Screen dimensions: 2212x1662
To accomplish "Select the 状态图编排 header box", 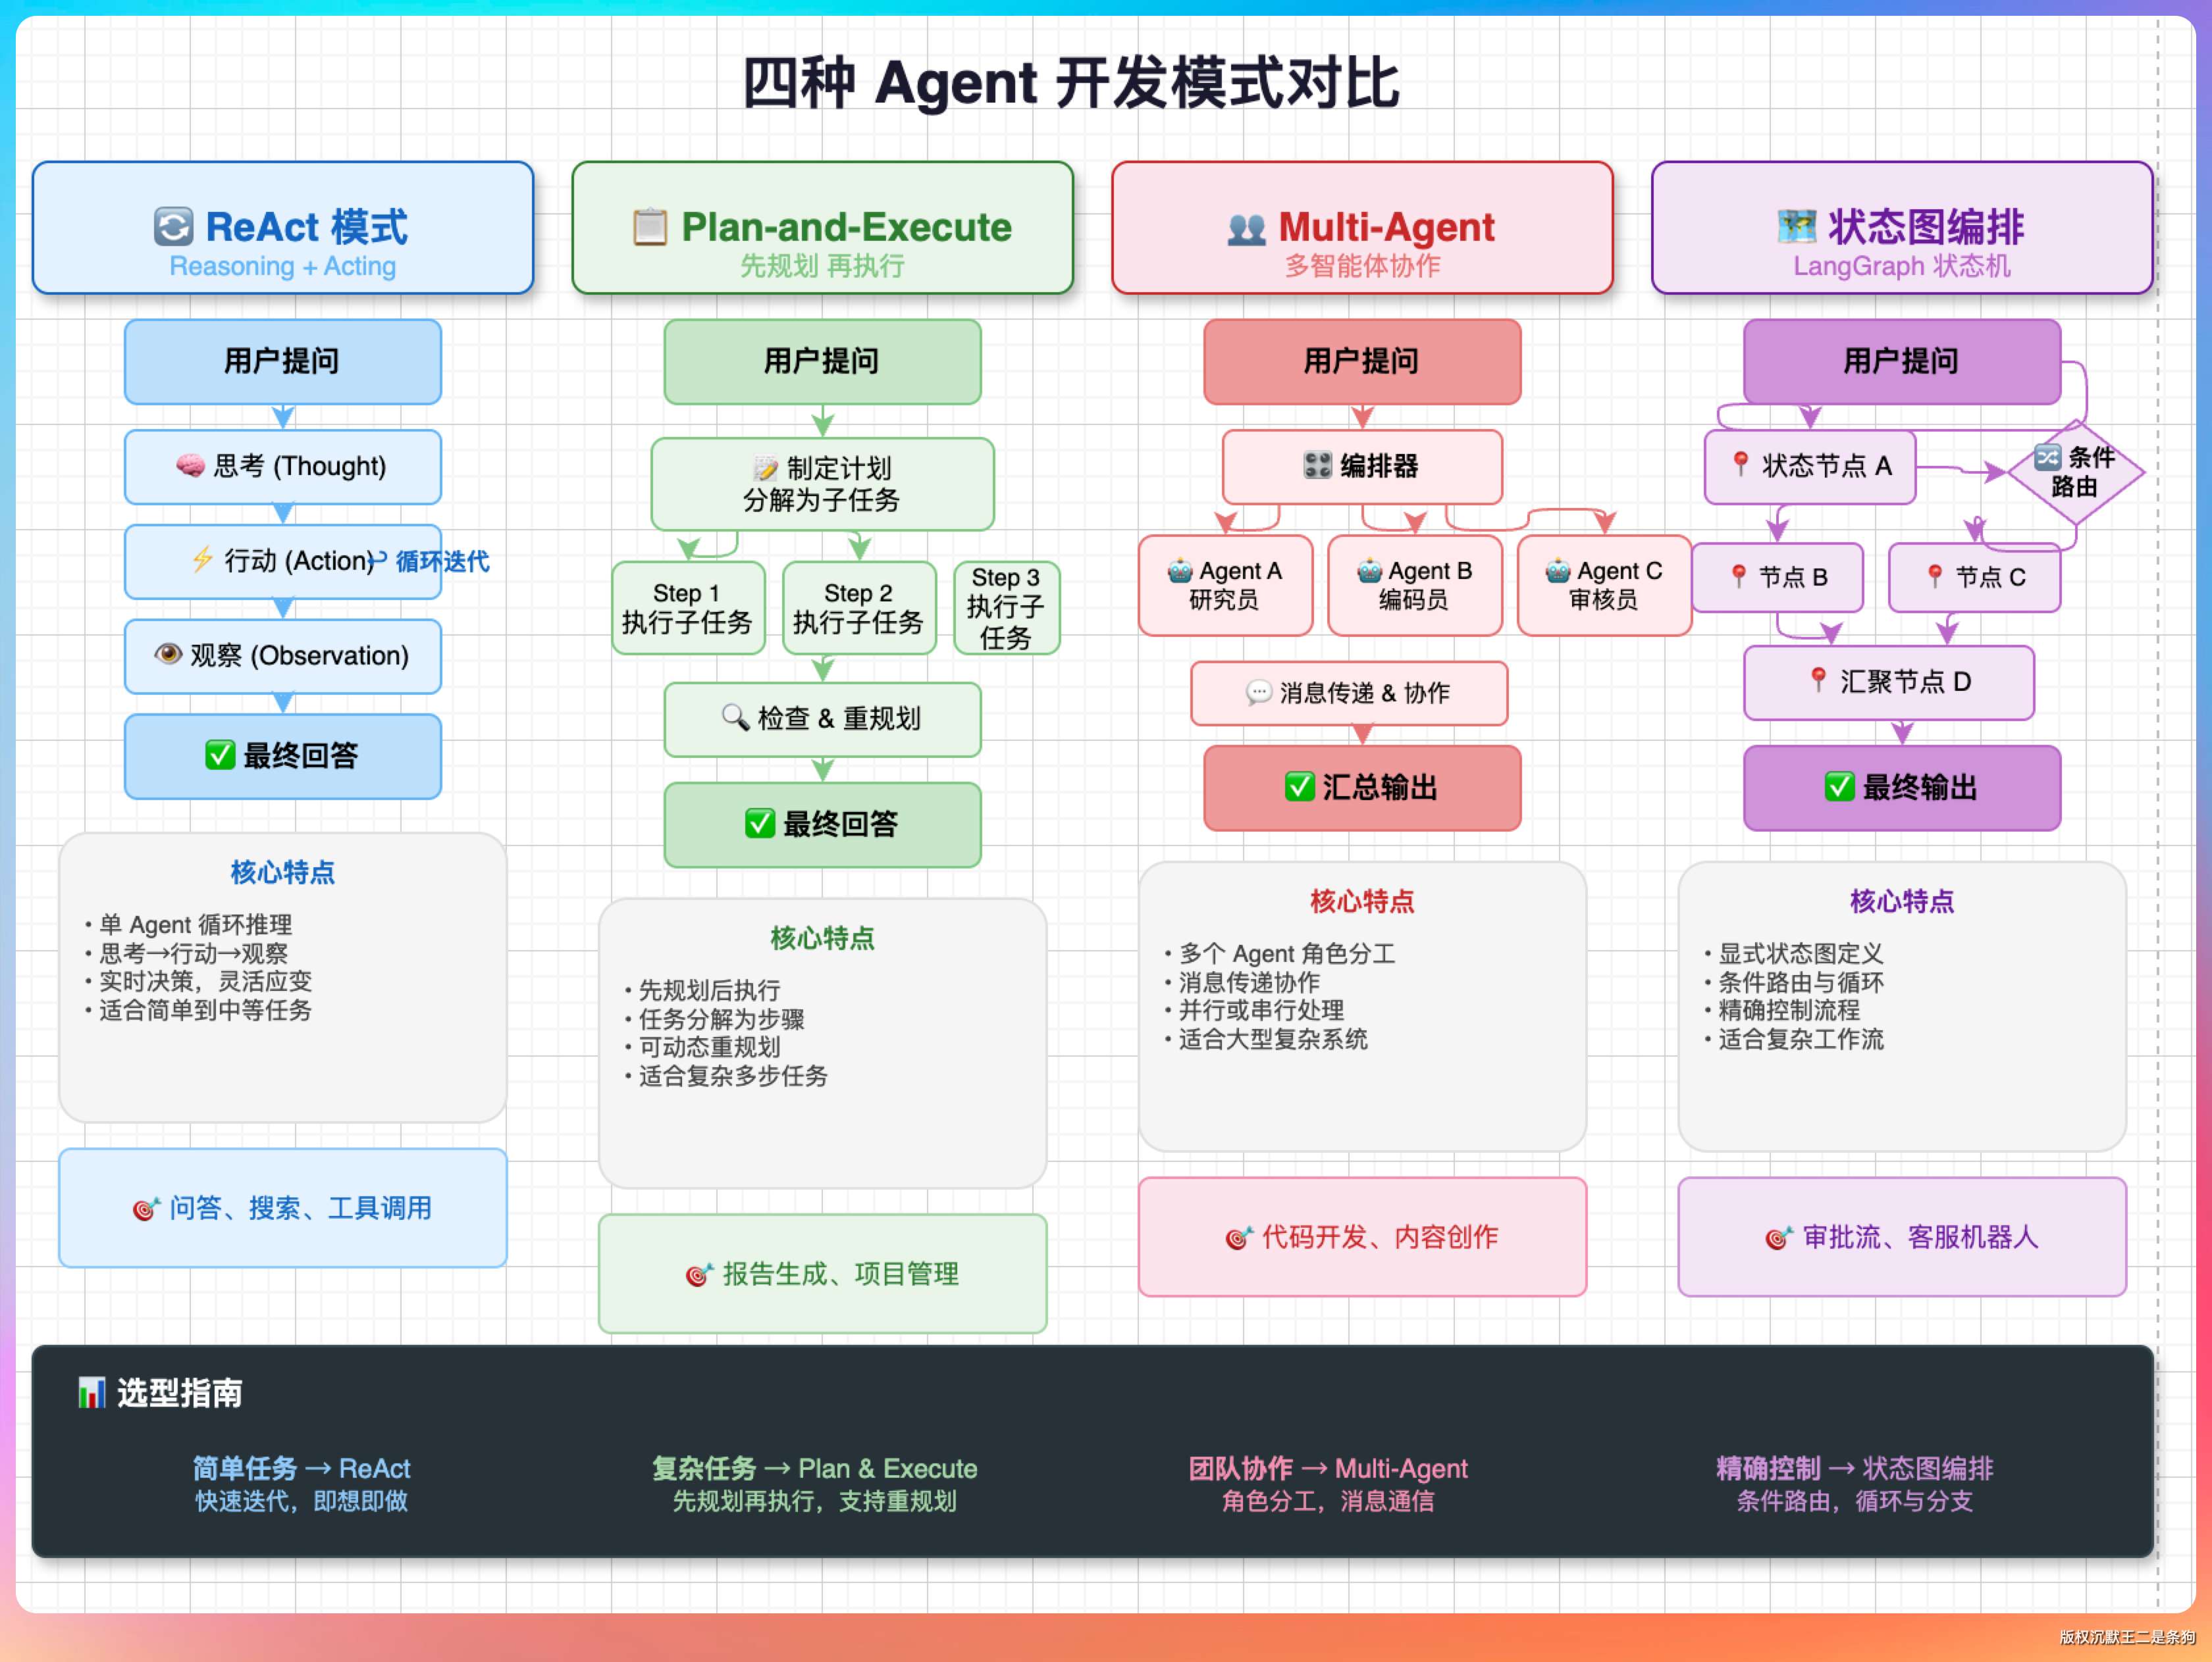I will point(1901,228).
